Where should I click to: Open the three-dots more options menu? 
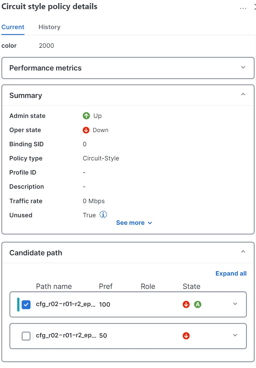[243, 8]
